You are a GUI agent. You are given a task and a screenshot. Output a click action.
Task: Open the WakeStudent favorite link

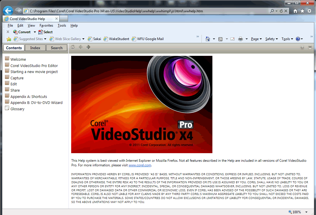coord(116,39)
